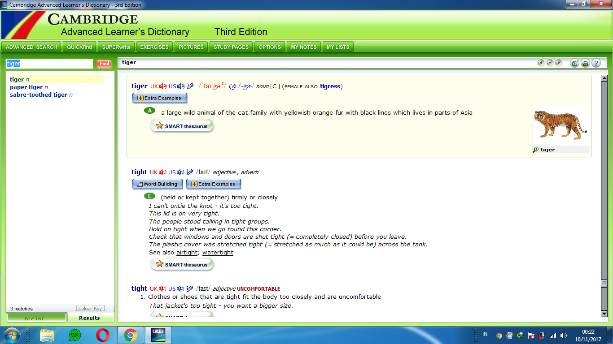Click green E level badge under tight

[150, 196]
